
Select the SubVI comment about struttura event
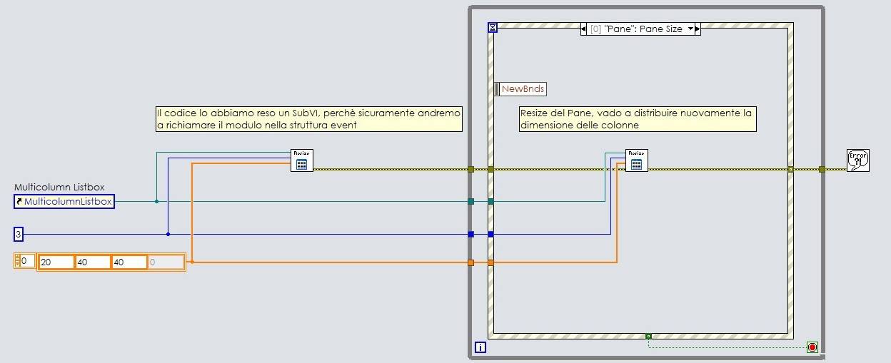click(x=308, y=119)
